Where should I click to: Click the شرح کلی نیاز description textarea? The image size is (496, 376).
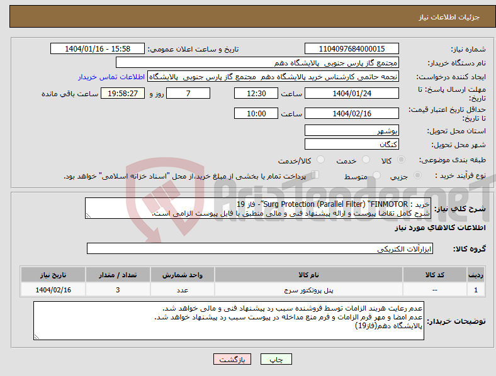pos(258,208)
